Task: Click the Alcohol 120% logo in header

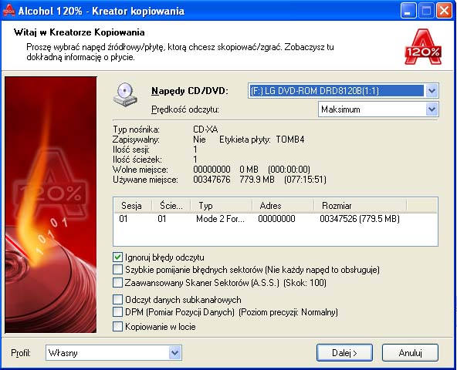Action: point(423,47)
